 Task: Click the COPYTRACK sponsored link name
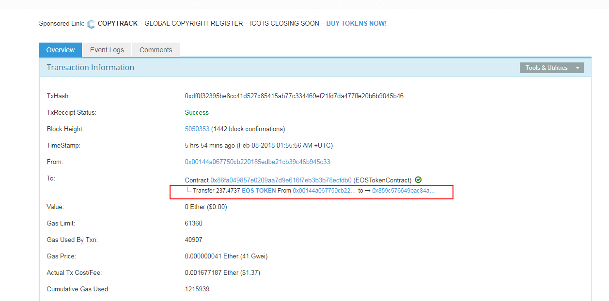pos(118,23)
